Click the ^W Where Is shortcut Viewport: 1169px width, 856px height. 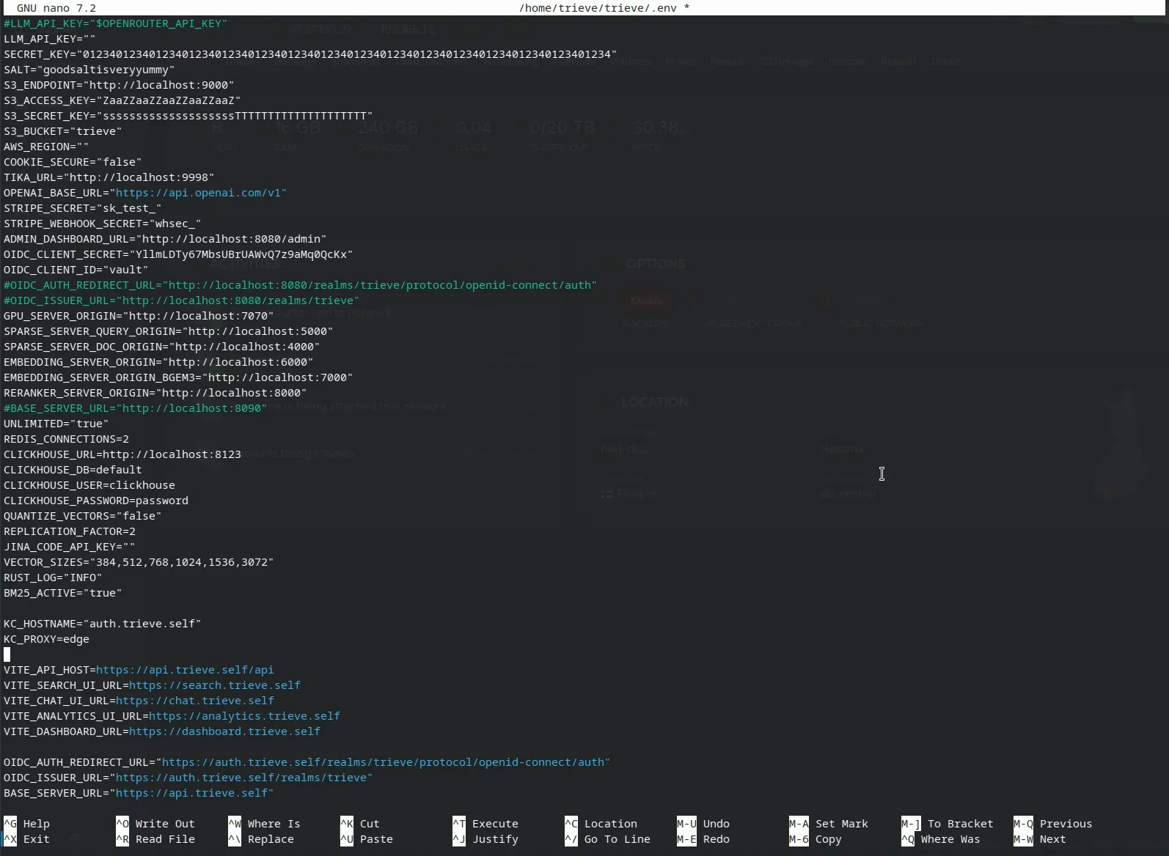264,824
